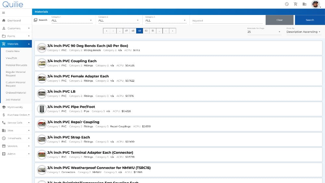
Task: Go to page 47
Action: tap(126, 31)
